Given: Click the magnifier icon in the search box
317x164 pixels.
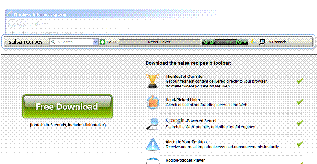Looking at the screenshot, I should point(53,42).
